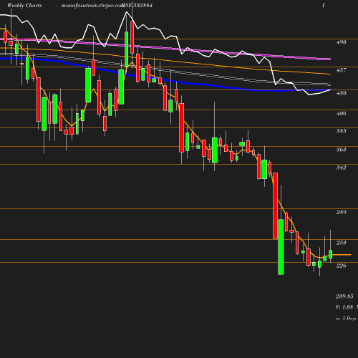This screenshot has width=358, height=358.
Task: Click the 363 price axis label
Action: 341,150
